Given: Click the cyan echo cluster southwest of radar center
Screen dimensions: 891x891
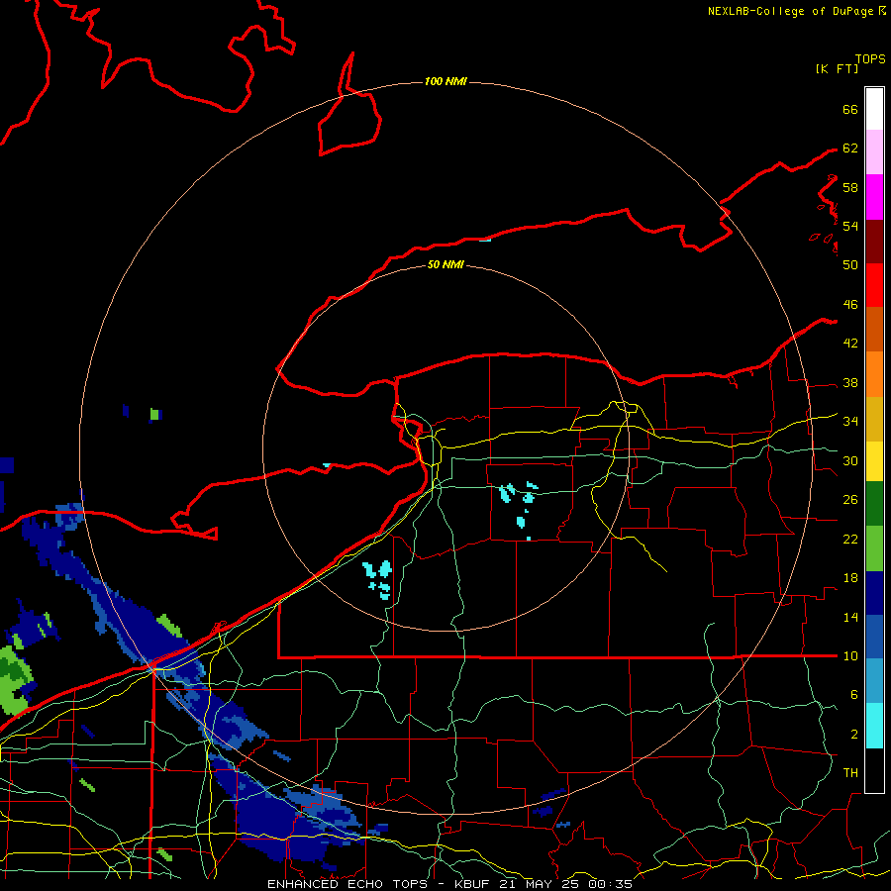Looking at the screenshot, I should point(378,579).
